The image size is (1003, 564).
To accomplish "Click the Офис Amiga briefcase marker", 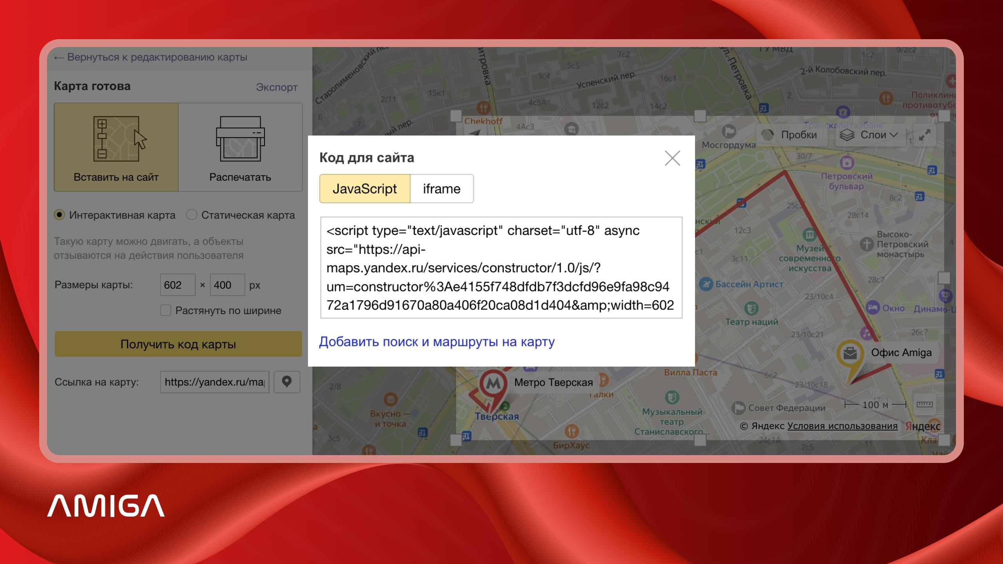I will 850,354.
